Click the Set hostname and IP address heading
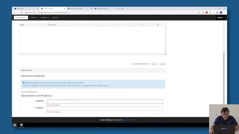Viewport: 239px width, 134px height. (x=37, y=96)
